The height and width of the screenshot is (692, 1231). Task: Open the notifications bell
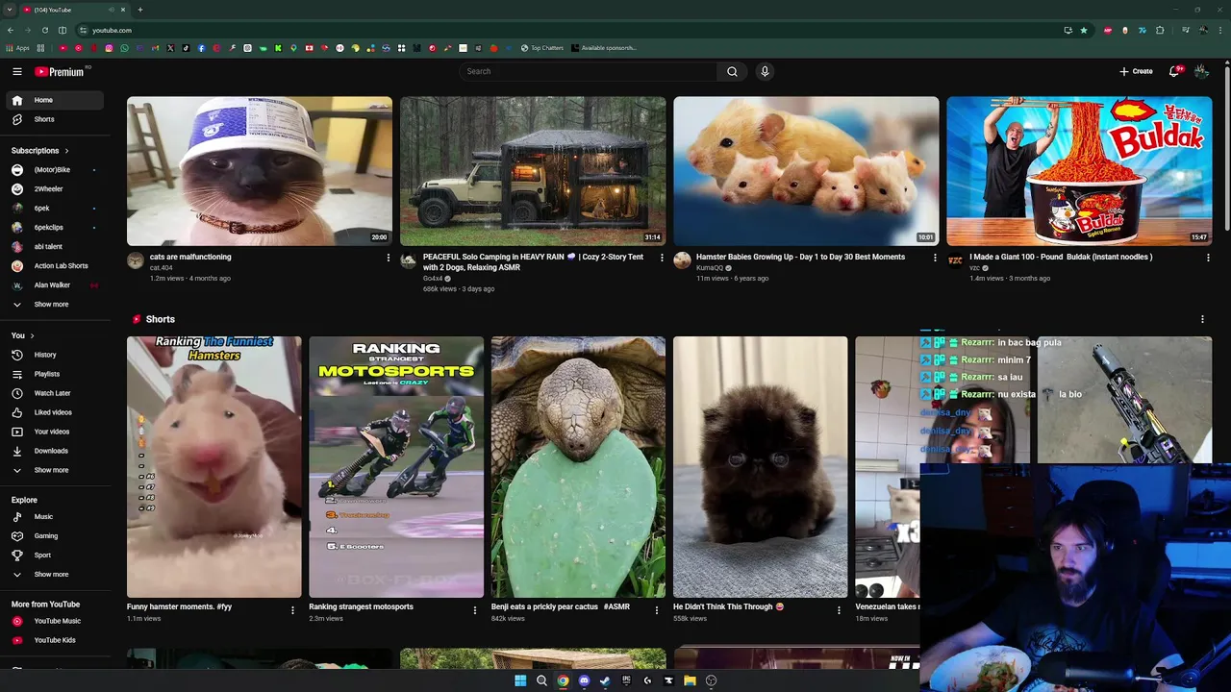[x=1174, y=71]
